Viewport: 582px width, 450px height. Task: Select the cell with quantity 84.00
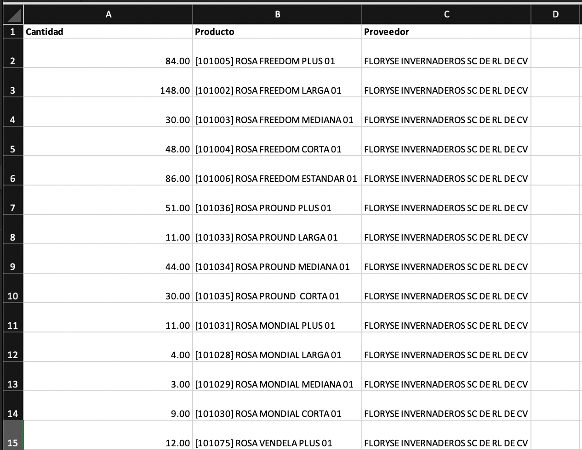point(108,53)
